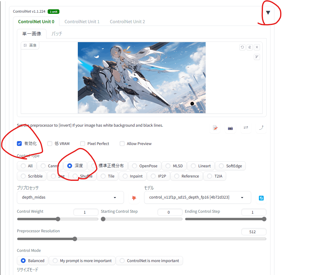
Task: Select the Inpaint control type
Action: 133,176
